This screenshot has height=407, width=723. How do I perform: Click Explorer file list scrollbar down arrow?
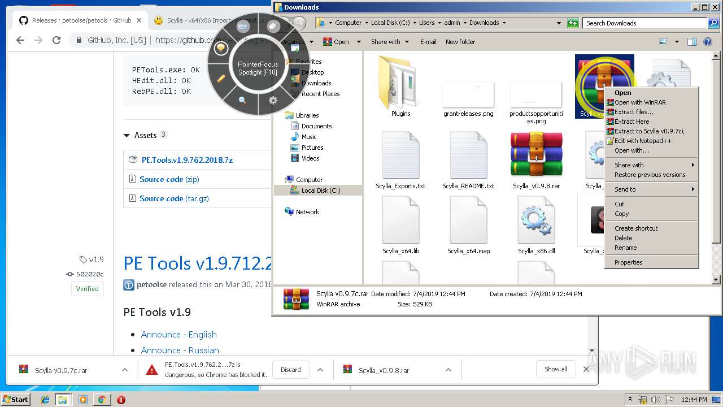716,279
